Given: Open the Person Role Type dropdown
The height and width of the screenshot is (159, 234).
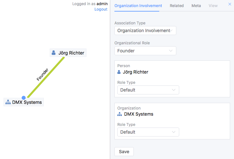Looking at the screenshot, I should (148, 90).
